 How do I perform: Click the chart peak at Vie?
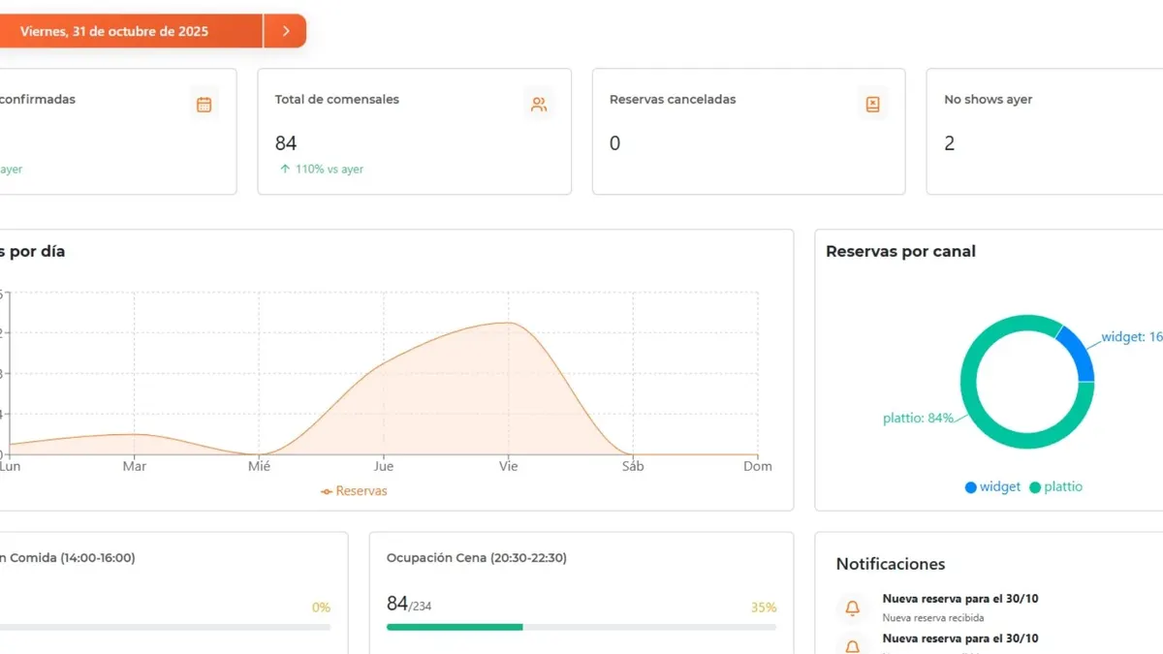click(508, 323)
